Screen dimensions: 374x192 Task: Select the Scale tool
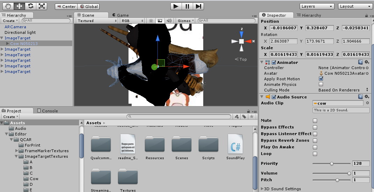(42, 6)
